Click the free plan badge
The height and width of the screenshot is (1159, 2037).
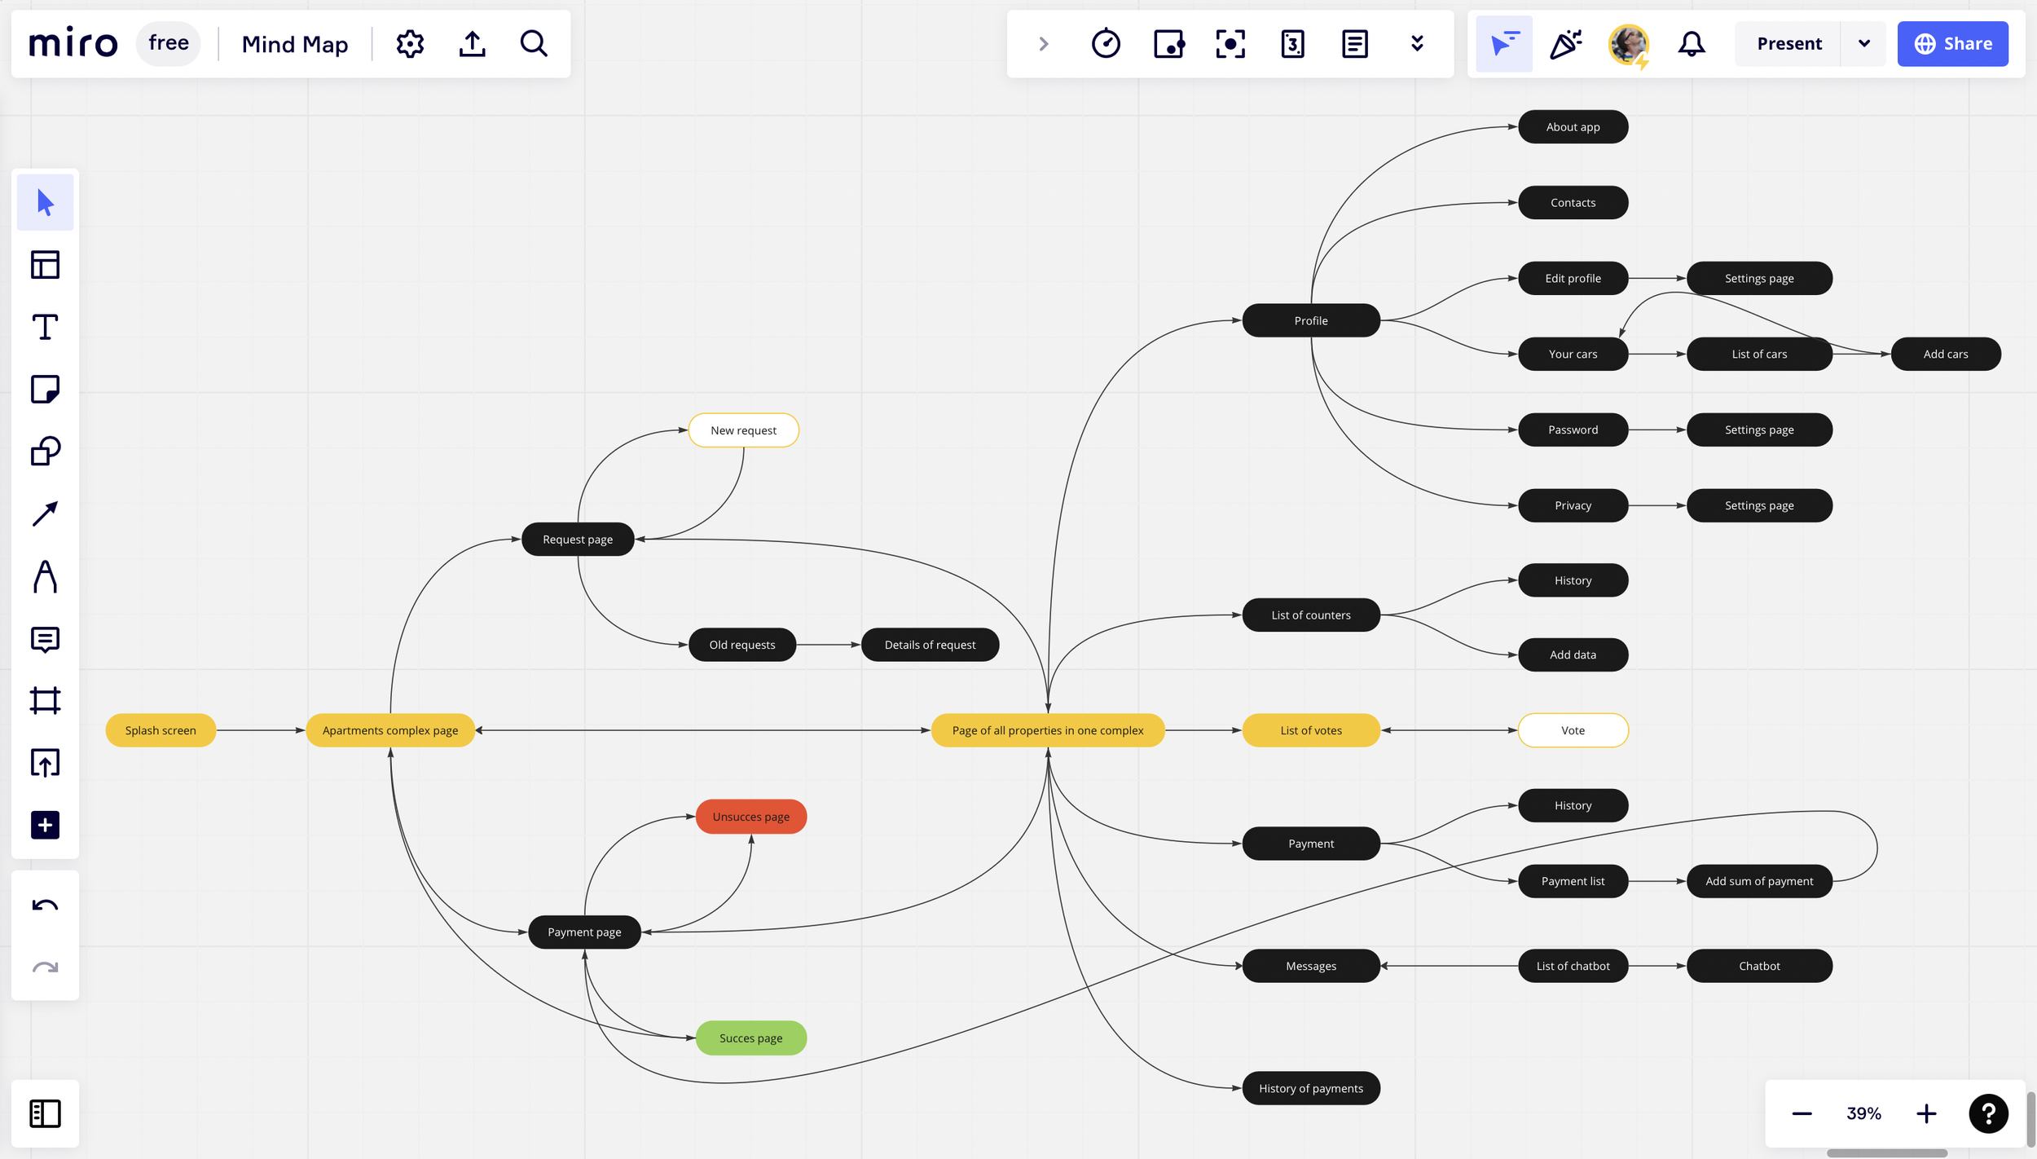[169, 43]
